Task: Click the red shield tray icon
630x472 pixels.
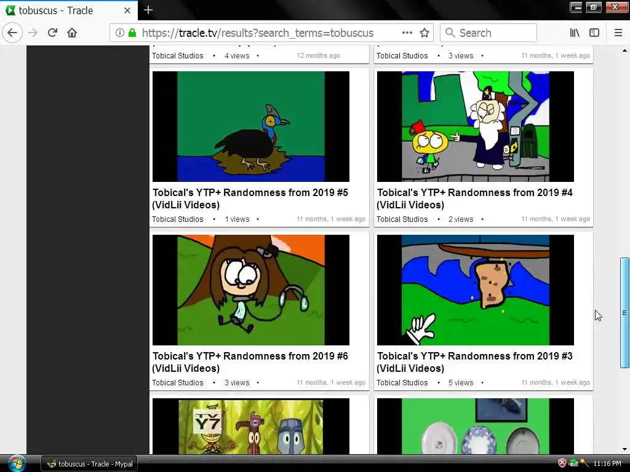Action: point(562,463)
